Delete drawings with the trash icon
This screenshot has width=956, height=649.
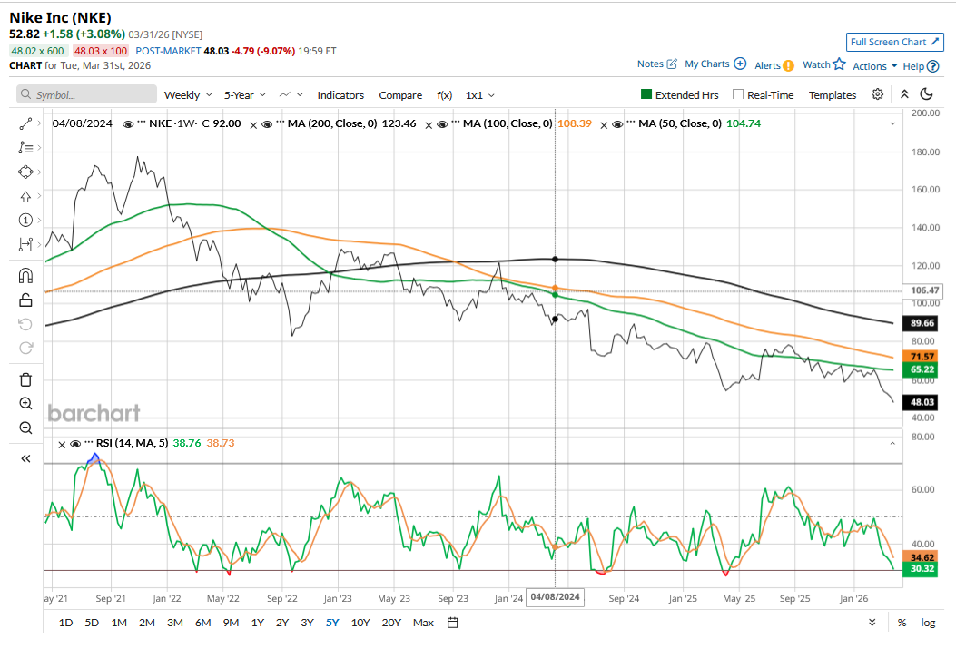coord(25,379)
